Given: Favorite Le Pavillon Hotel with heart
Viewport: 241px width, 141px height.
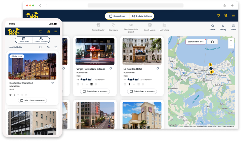Looking at the screenshot, I should 158,69.
